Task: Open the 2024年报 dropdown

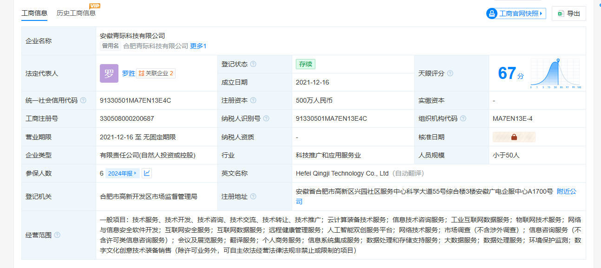Action: point(123,173)
